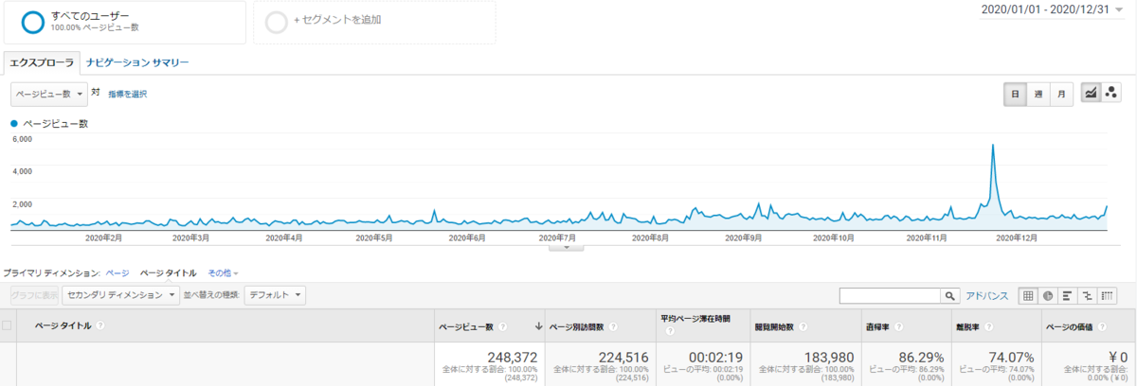The image size is (1137, 386).
Task: Open the セカンダリ ディメンション dropdown
Action: pos(120,295)
